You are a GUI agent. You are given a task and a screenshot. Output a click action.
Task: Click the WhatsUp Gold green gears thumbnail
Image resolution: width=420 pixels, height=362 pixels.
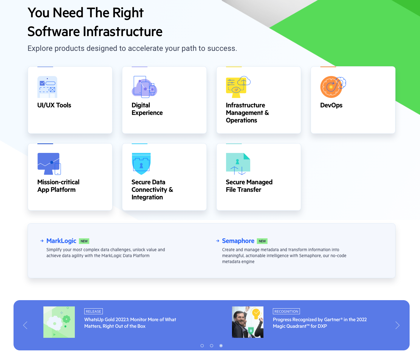[59, 322]
